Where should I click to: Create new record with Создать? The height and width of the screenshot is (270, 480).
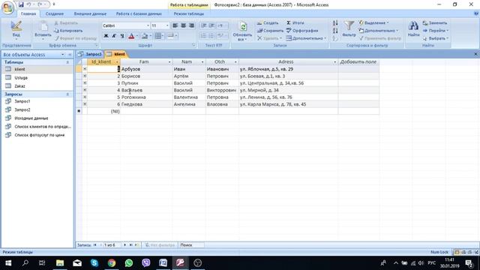pos(268,23)
